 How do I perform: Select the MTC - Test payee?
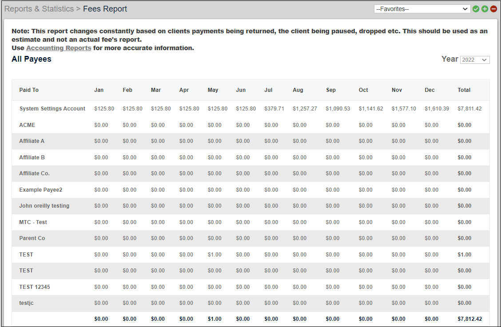[x=33, y=222]
